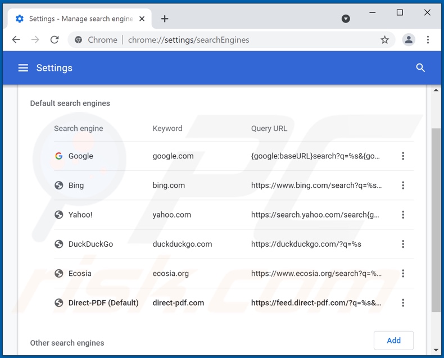Click the search settings magnifier icon
This screenshot has height=358, width=444.
tap(420, 68)
